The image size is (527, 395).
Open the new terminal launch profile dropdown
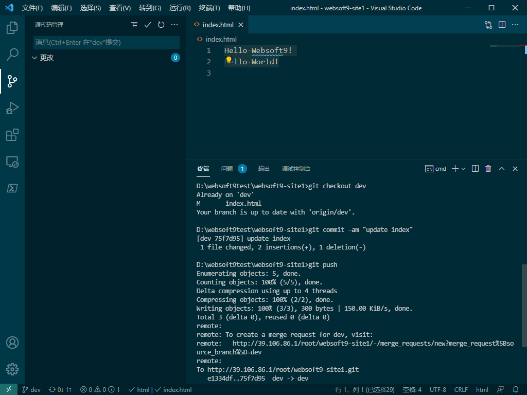[x=463, y=169]
